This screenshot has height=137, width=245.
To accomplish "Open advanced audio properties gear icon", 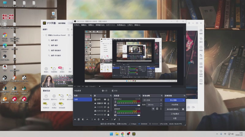I will [115, 119].
